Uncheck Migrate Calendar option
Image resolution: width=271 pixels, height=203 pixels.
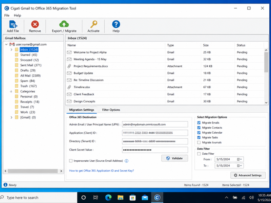199,133
